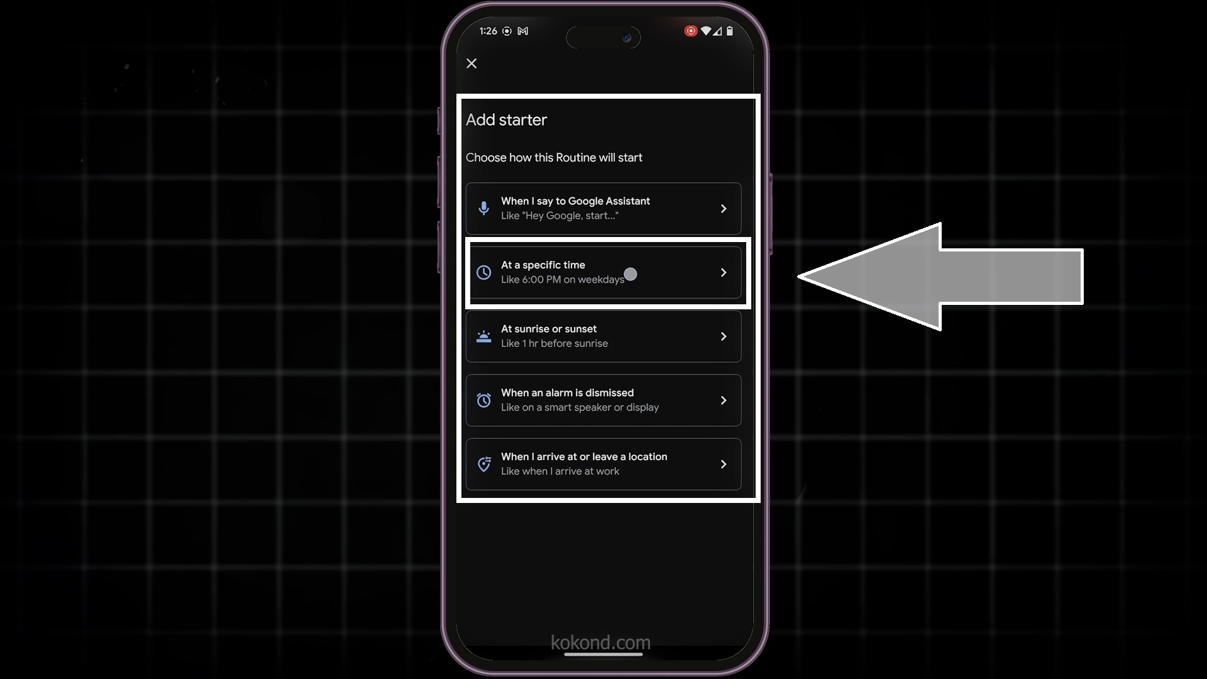Select the location pin icon starter
1207x679 pixels.
tap(483, 463)
